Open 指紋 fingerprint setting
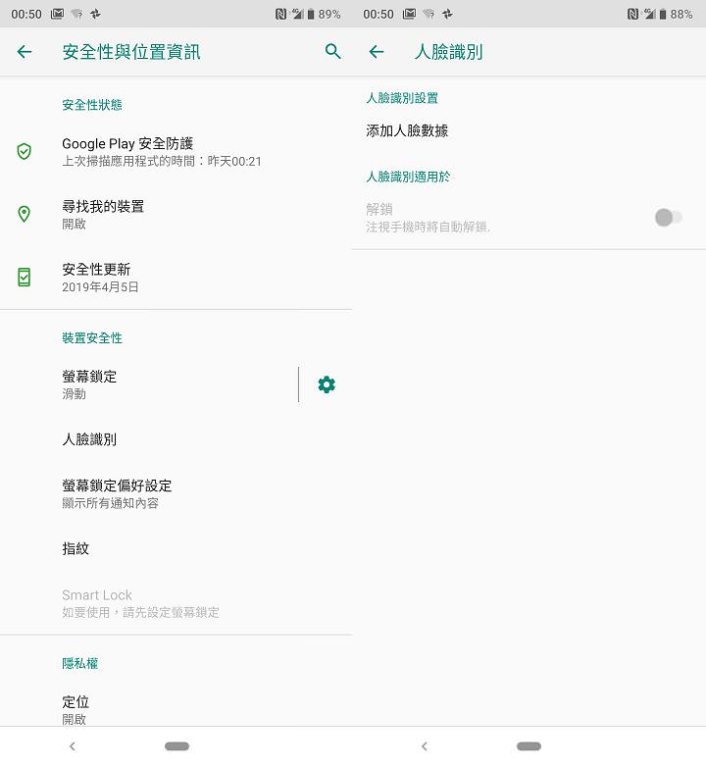The width and height of the screenshot is (706, 767). 176,548
